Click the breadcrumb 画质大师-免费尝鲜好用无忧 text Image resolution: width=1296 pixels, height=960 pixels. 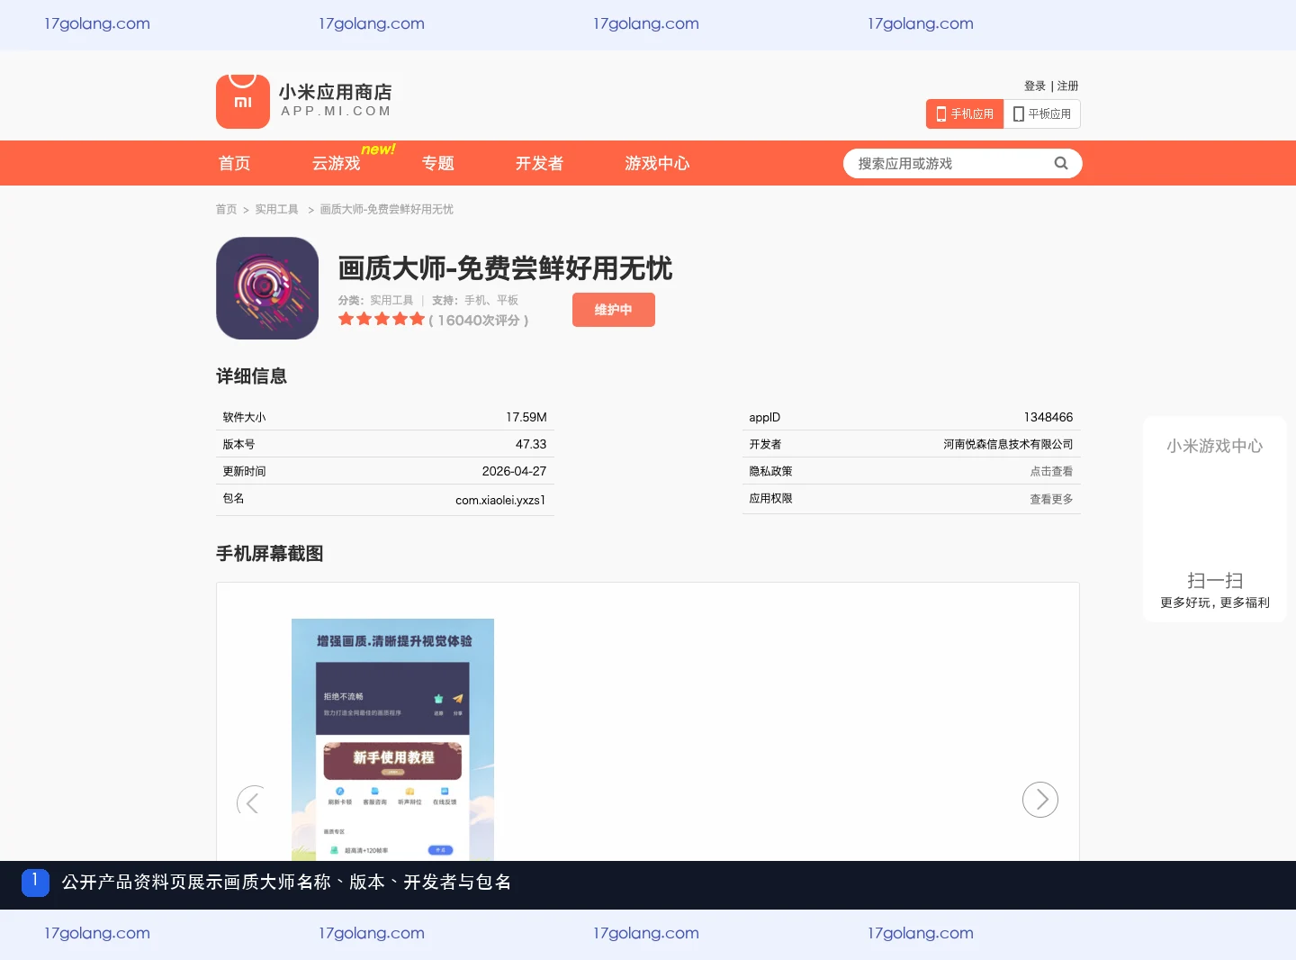[x=387, y=209]
